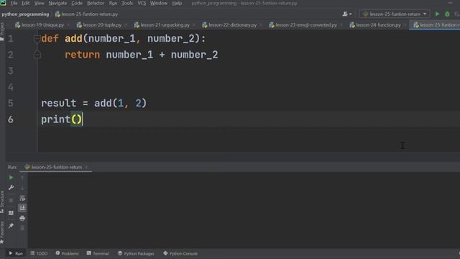Click lesson-25-funtion-return.py breadcrumb
460x259 pixels.
click(87, 14)
